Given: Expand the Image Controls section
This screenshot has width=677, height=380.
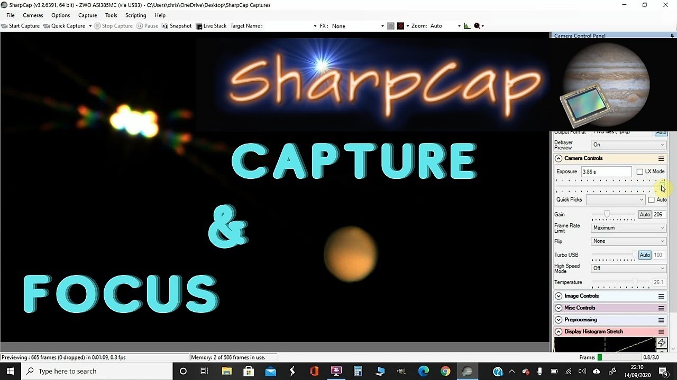Looking at the screenshot, I should tap(559, 296).
